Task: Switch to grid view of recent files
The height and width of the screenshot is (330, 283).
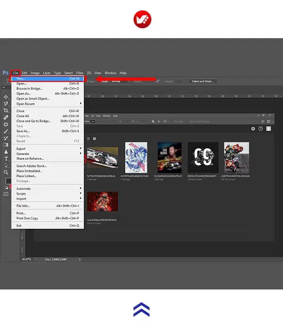Action: [95, 139]
